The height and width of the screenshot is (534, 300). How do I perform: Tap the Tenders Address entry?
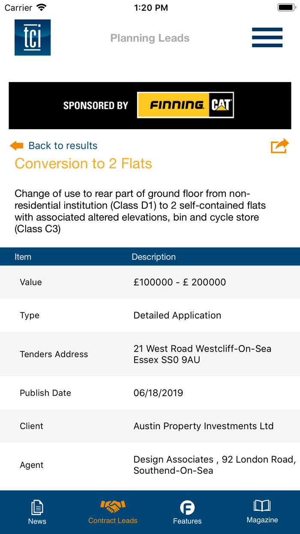pyautogui.click(x=150, y=354)
